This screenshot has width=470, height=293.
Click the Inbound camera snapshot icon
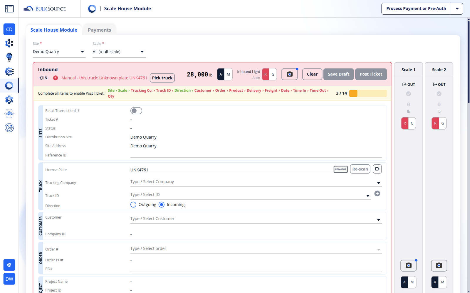pos(289,74)
